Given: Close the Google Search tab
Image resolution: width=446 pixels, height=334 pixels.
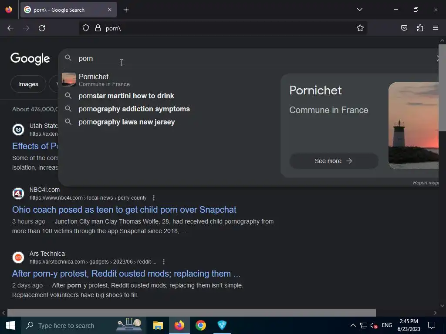Looking at the screenshot, I should tap(110, 10).
